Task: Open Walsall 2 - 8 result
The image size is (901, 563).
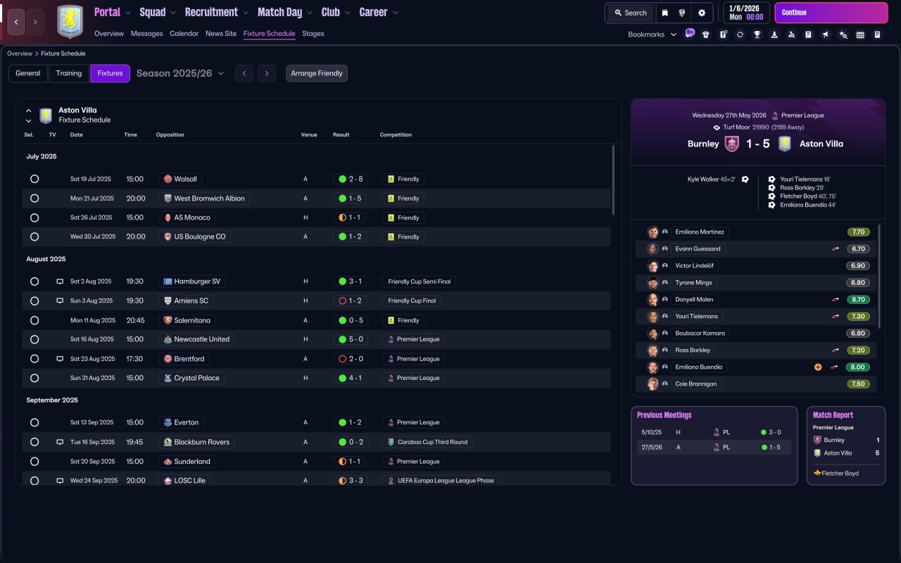Action: pyautogui.click(x=350, y=179)
